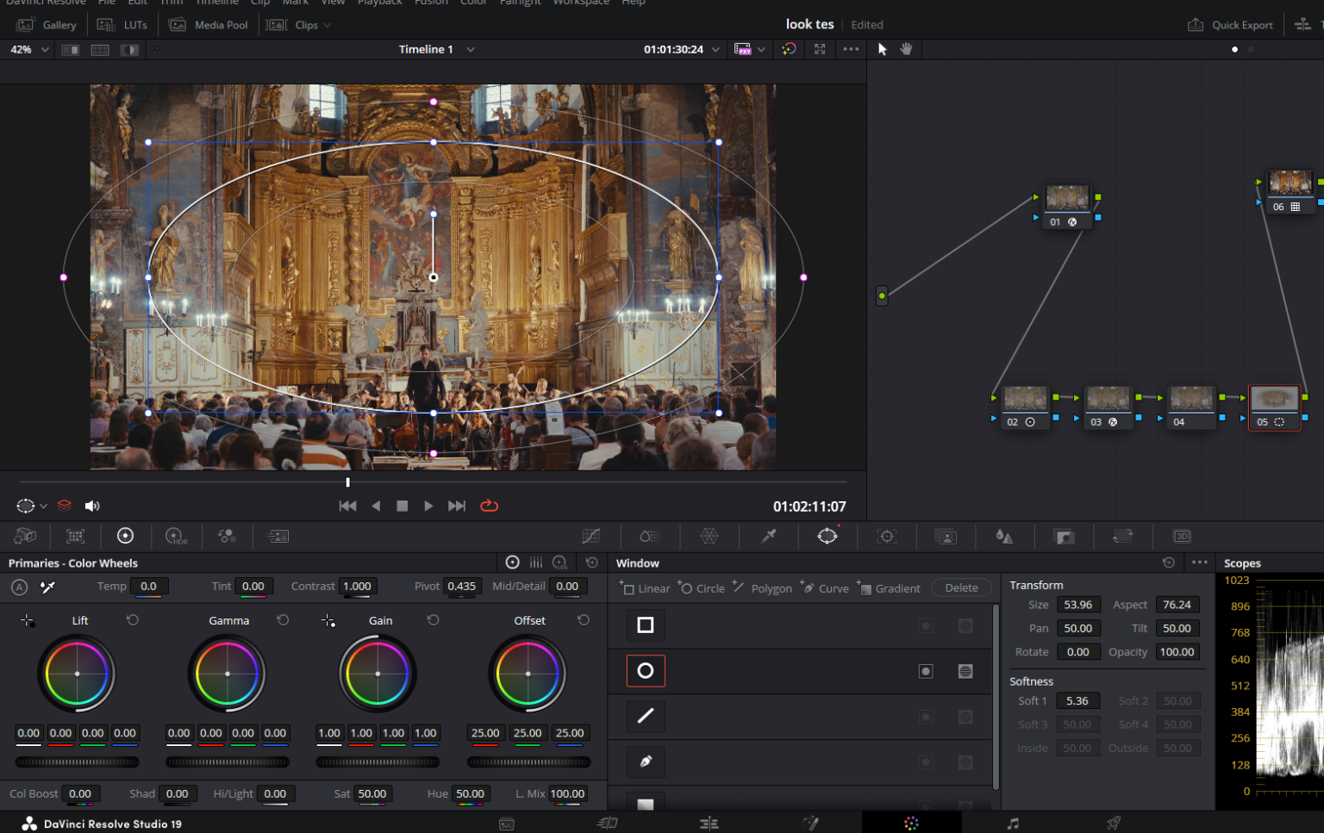Select the hand pan tool in viewer
Image resolution: width=1324 pixels, height=833 pixels.
906,49
